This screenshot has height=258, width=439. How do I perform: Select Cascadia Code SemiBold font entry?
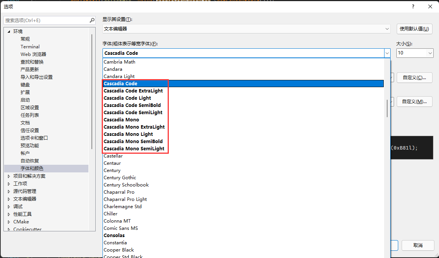132,105
